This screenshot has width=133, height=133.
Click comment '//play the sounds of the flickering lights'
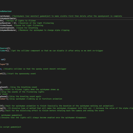[22, 92]
